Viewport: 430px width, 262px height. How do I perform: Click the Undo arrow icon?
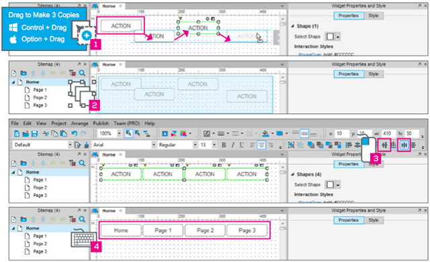(74, 133)
